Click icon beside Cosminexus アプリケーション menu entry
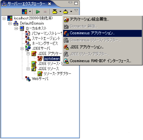 66,33
